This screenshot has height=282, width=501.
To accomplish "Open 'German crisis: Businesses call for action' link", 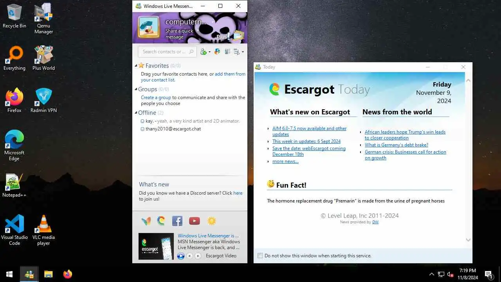I will (x=405, y=155).
